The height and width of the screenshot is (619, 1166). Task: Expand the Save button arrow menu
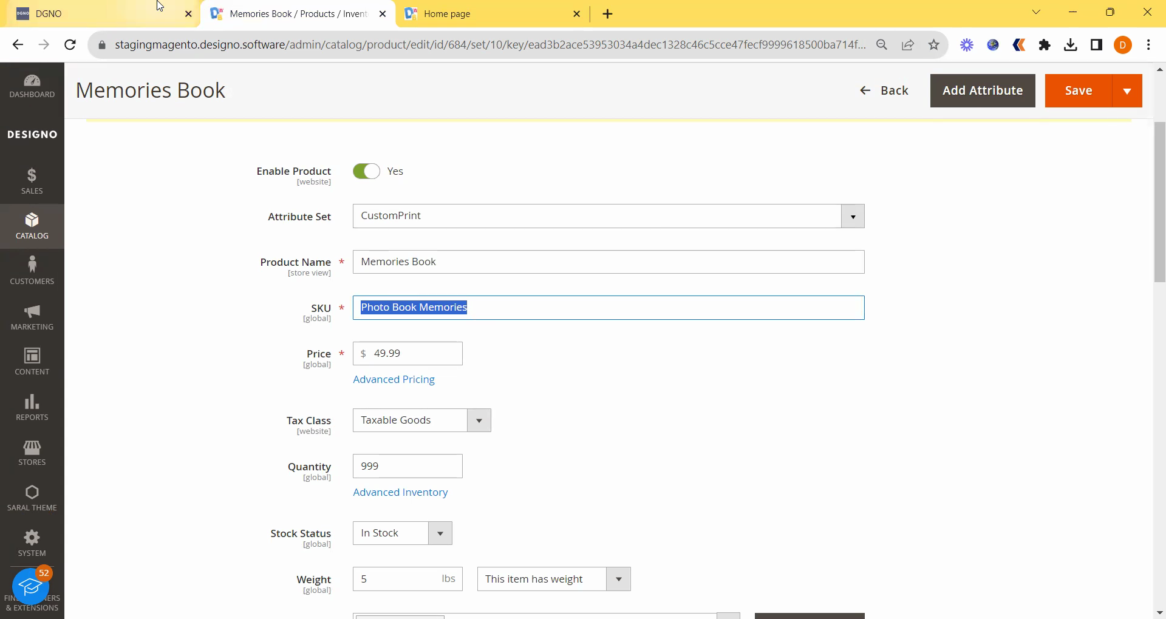click(x=1127, y=91)
